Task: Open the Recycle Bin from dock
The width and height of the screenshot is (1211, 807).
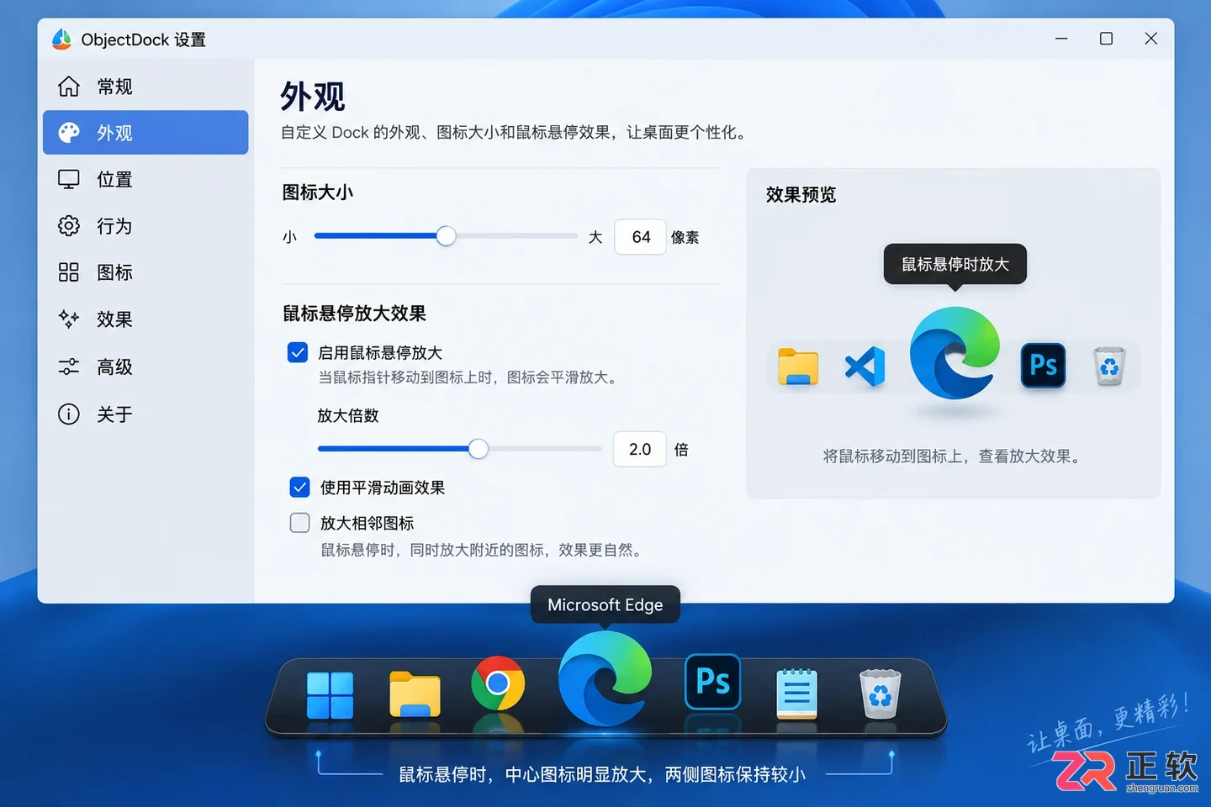Action: click(880, 694)
